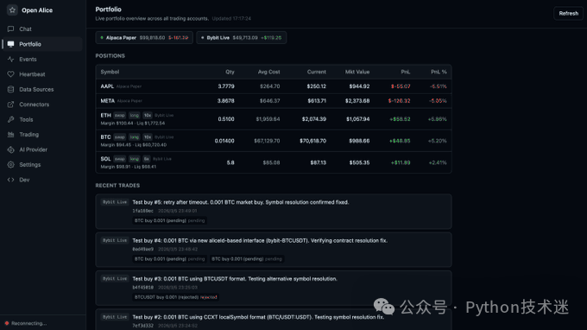Click the PnL % column header
587x330 pixels.
pos(439,72)
